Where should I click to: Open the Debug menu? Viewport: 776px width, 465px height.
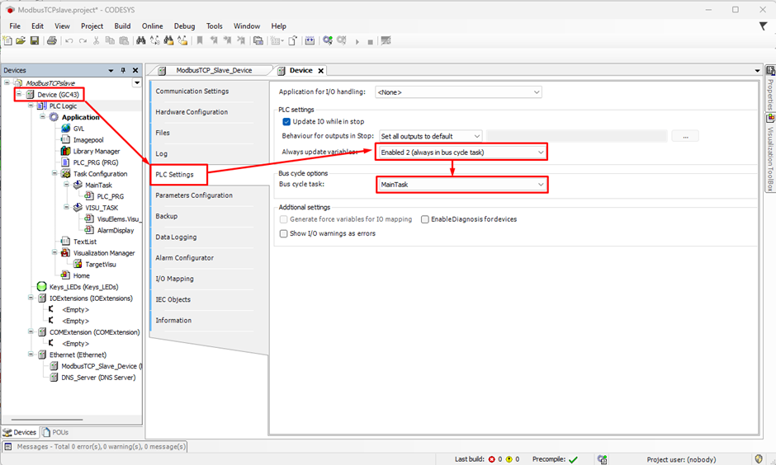click(184, 26)
